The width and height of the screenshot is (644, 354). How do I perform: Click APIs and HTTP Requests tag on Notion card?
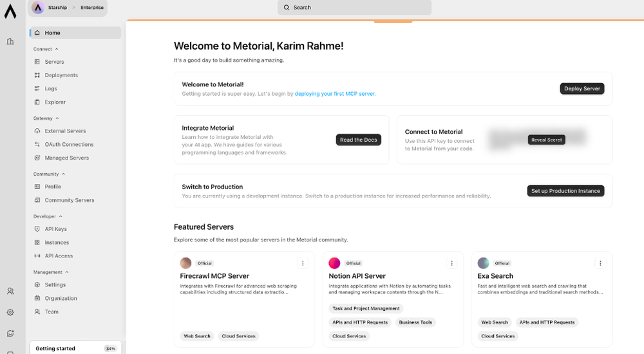tap(360, 322)
